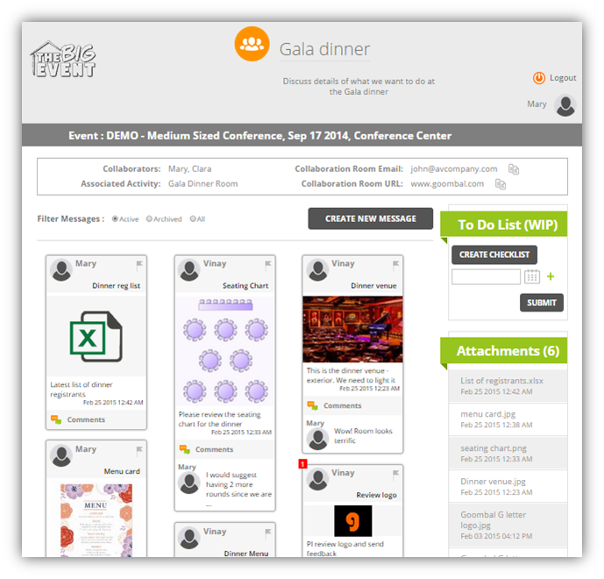Screen dimensions: 604x579
Task: Click the green plus icon to add checklist item
Action: 551,276
